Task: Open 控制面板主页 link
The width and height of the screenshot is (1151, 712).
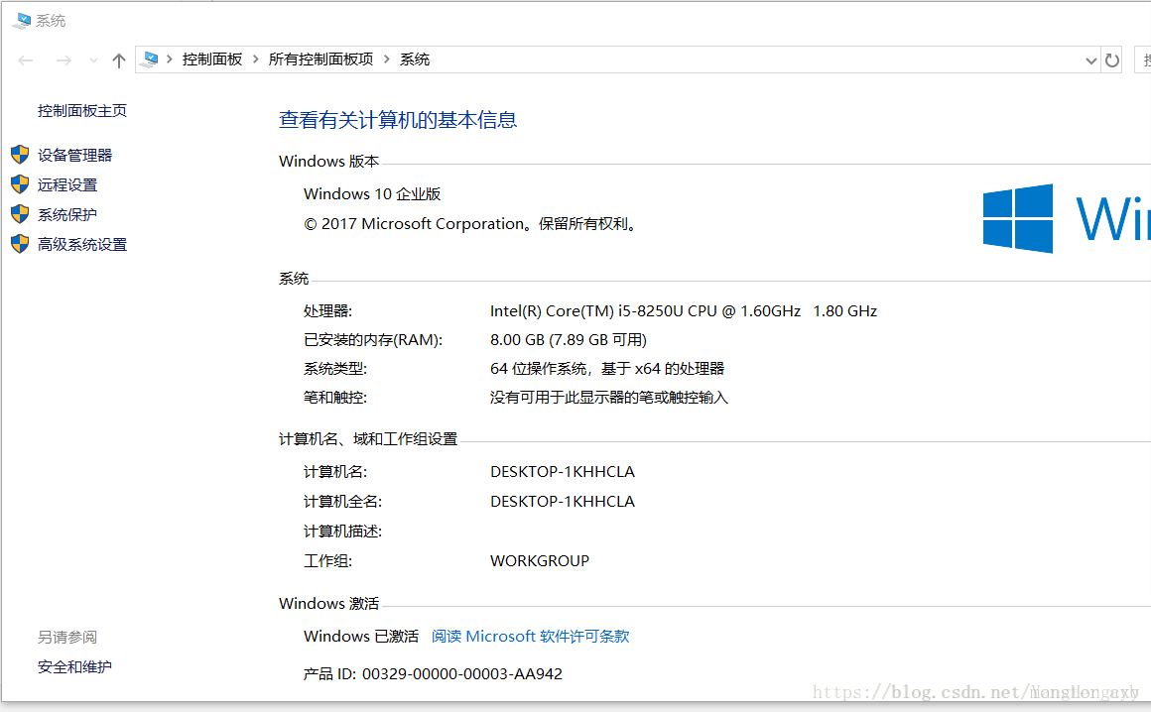Action: 82,111
